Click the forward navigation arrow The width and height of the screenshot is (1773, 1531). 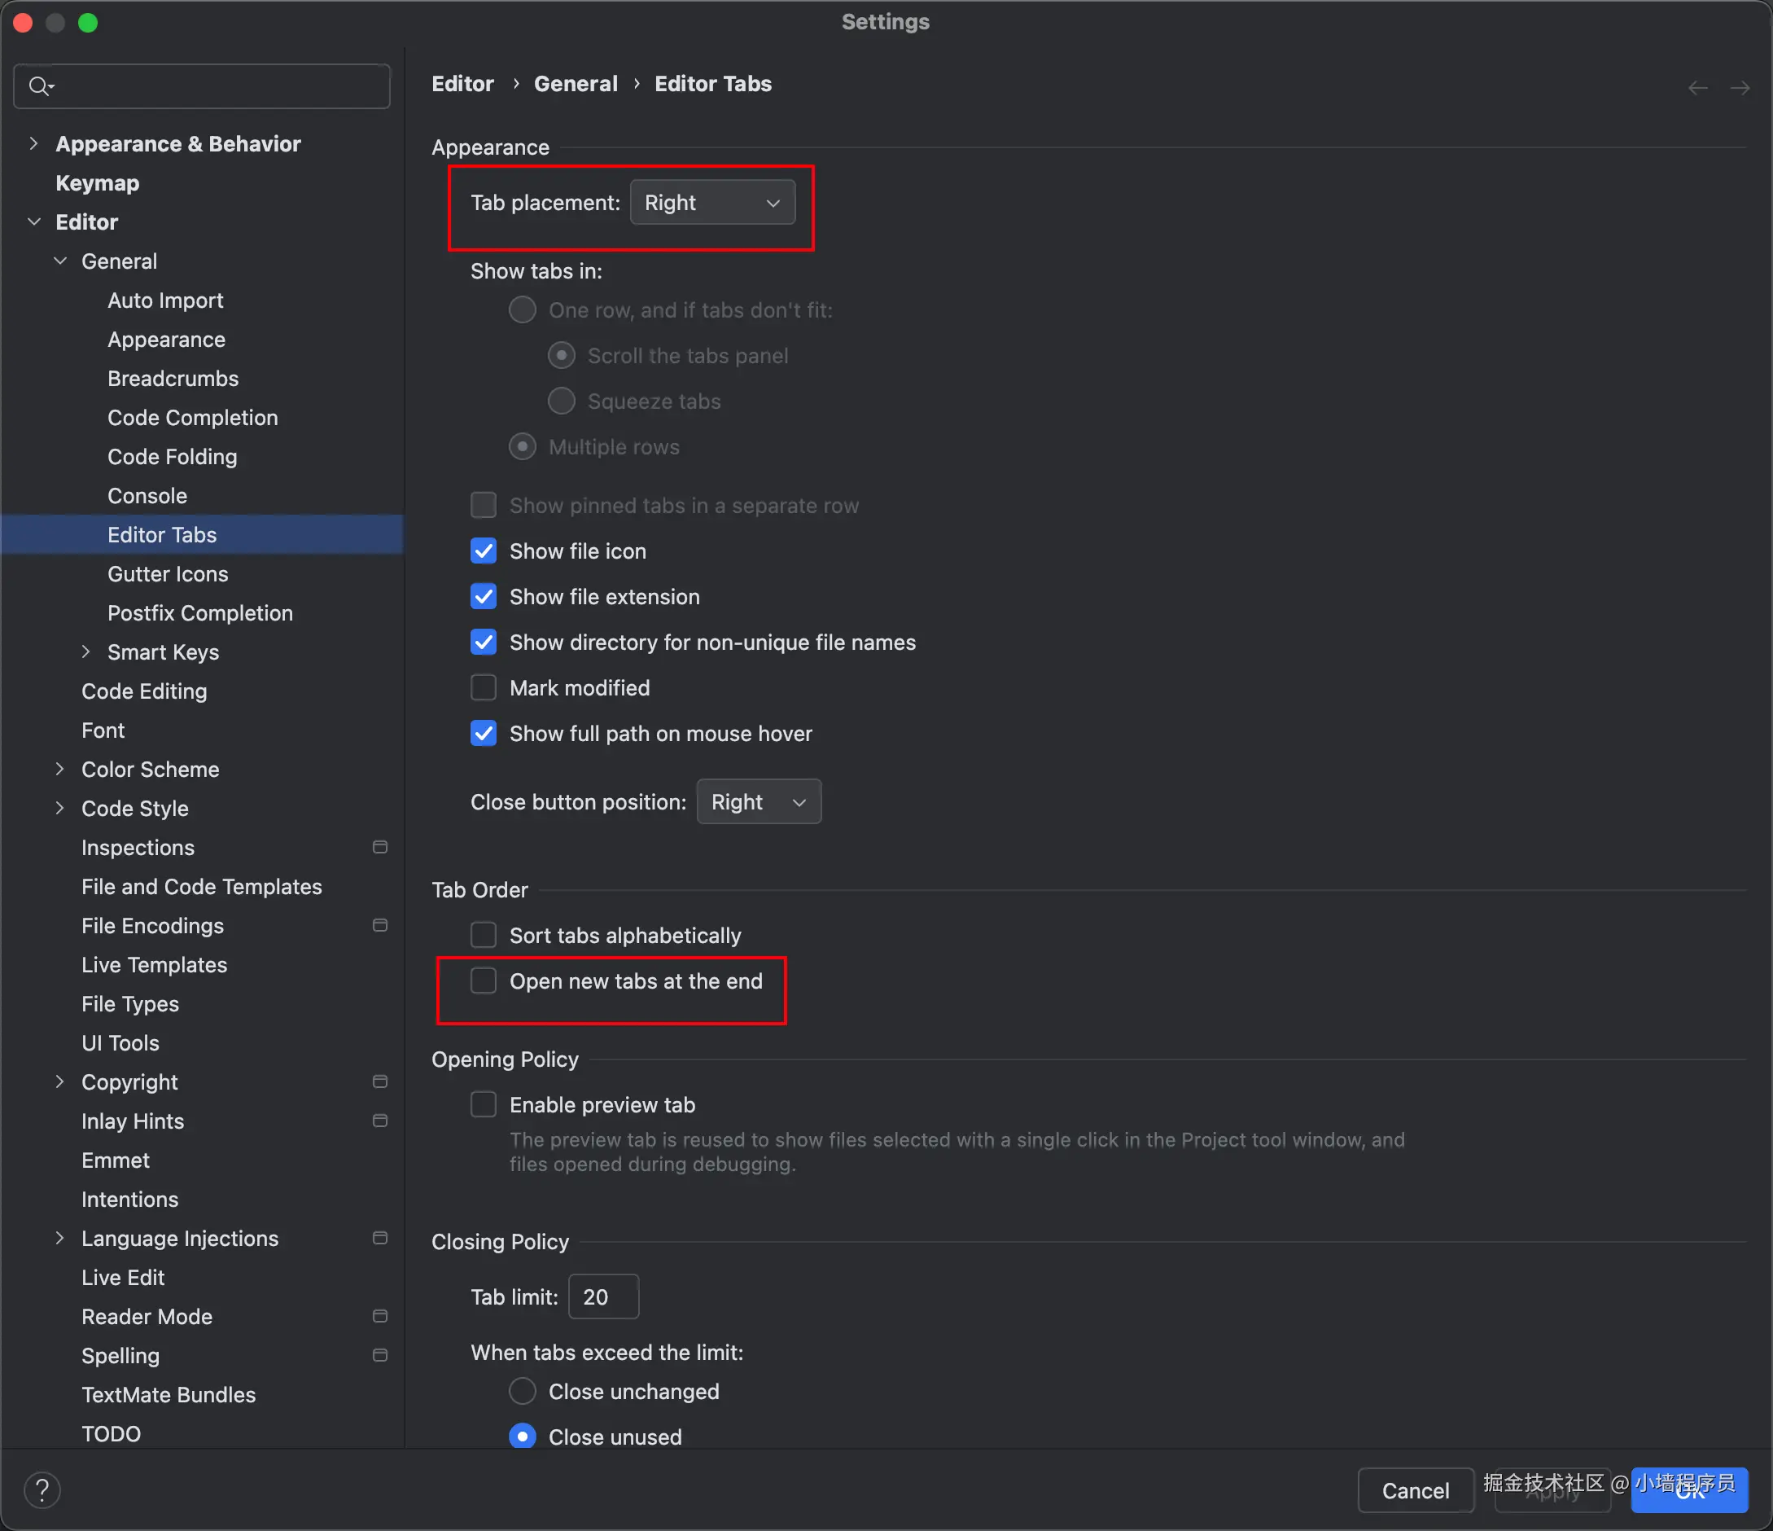tap(1740, 87)
